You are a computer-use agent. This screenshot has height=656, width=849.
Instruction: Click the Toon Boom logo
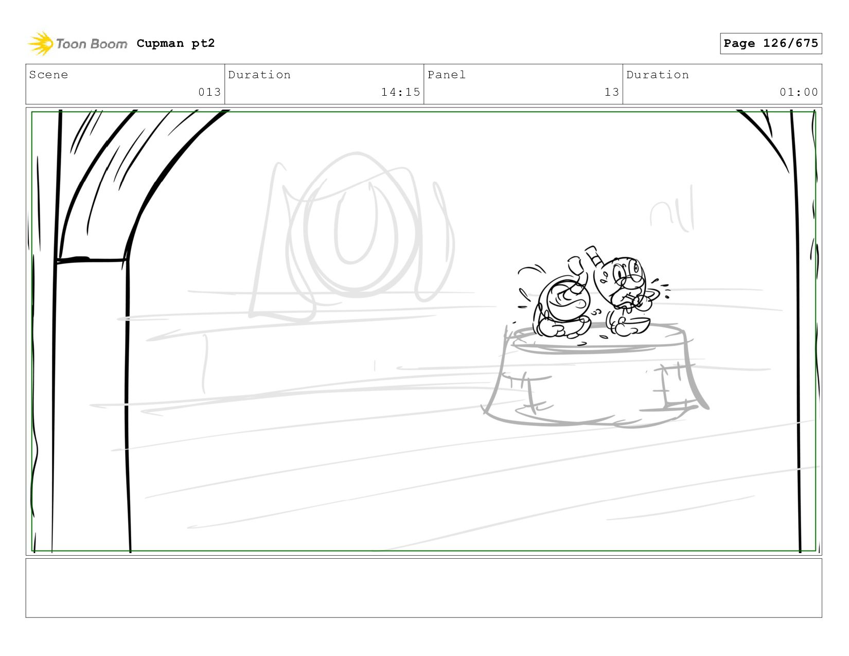[x=77, y=44]
